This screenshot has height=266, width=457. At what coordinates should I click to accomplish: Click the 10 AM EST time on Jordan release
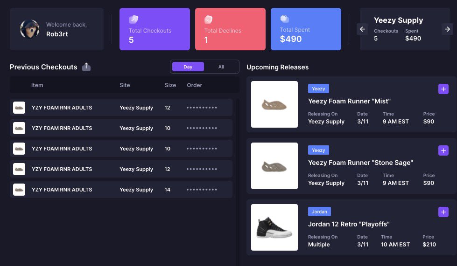point(395,245)
